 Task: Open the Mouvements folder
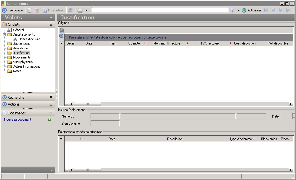coord(22,57)
